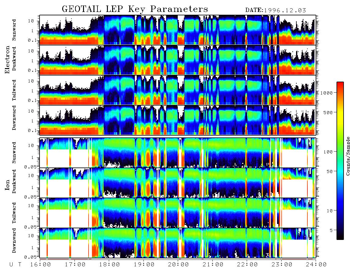350x270 pixels.
Task: Click the "16:00" time axis tick label
Action: click(41, 264)
